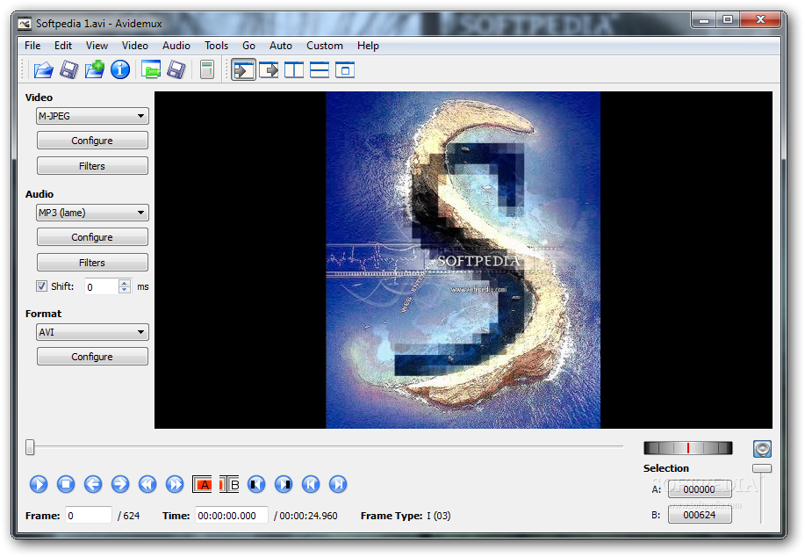Set selection marker A
The width and height of the screenshot is (805, 557).
(x=202, y=484)
